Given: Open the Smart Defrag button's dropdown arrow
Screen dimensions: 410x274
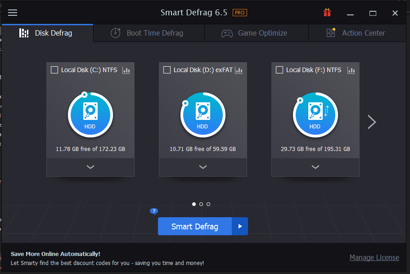Looking at the screenshot, I should tap(240, 226).
